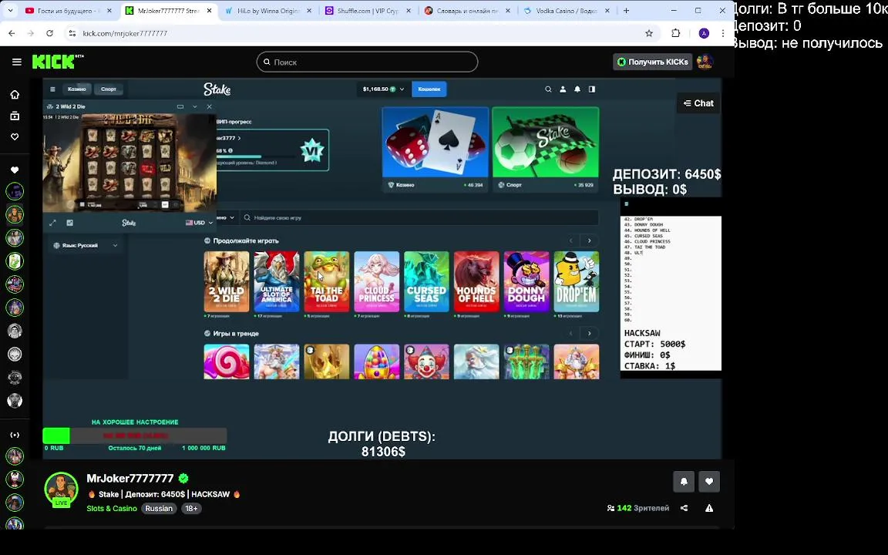Open Stake notifications bell
The height and width of the screenshot is (555, 888).
tap(577, 89)
